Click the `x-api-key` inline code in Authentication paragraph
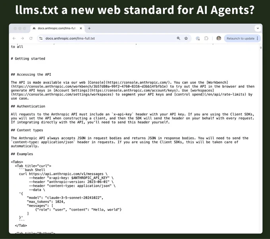This screenshot has width=270, height=239. (x=122, y=114)
